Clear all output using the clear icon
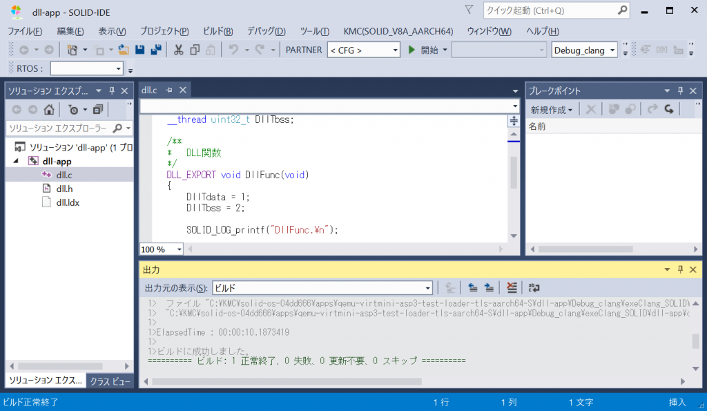The image size is (707, 411). coord(512,288)
